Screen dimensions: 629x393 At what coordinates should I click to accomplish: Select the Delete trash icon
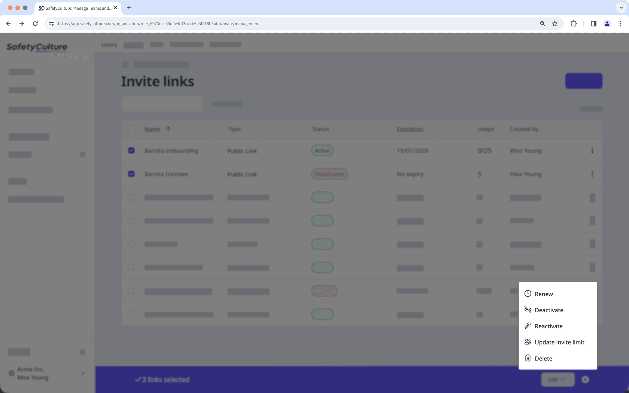click(x=528, y=358)
